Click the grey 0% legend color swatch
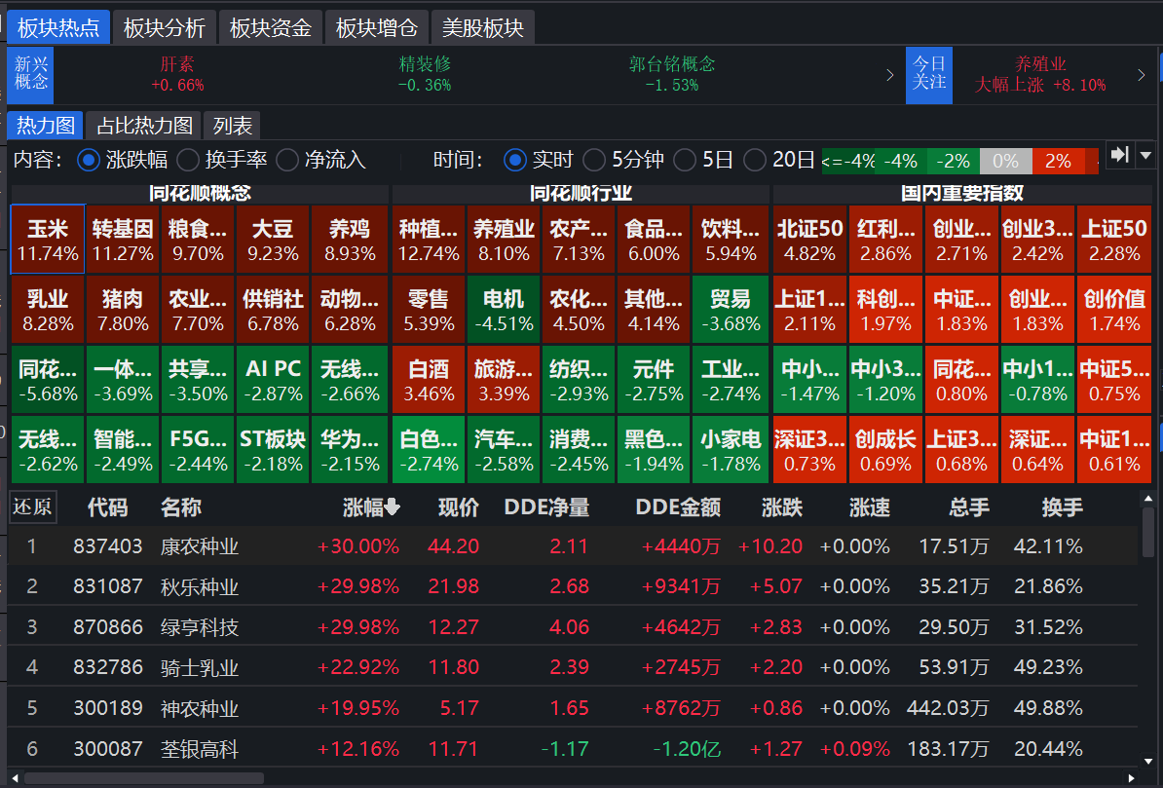This screenshot has height=788, width=1163. 1005,161
